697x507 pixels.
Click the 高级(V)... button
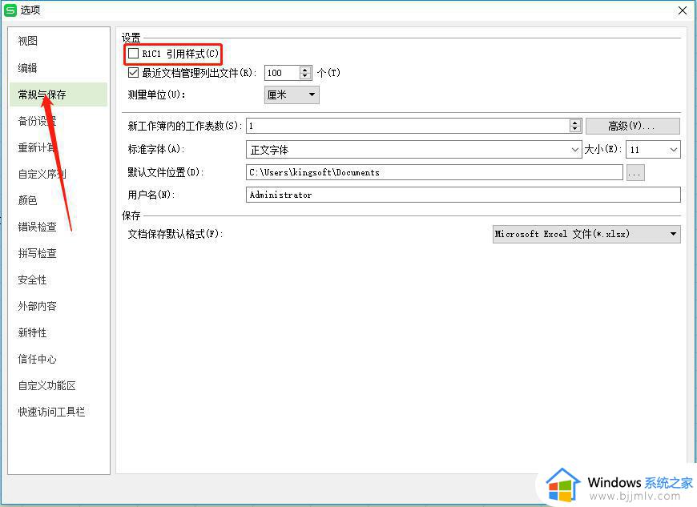633,127
